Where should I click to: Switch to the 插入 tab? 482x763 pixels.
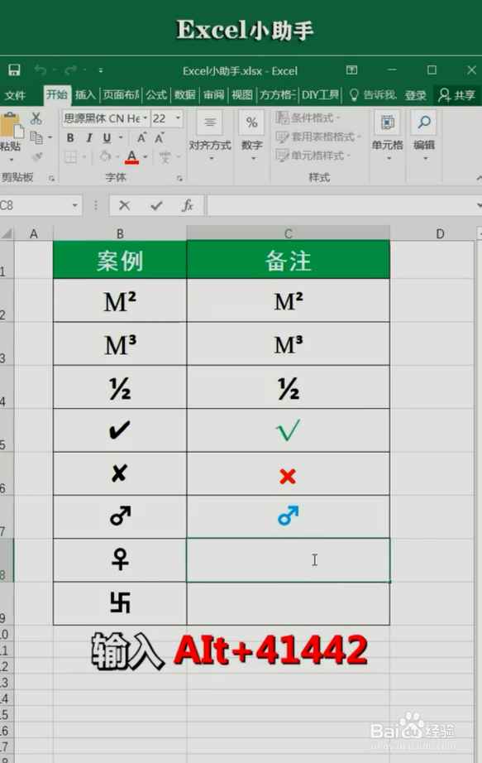click(x=85, y=94)
